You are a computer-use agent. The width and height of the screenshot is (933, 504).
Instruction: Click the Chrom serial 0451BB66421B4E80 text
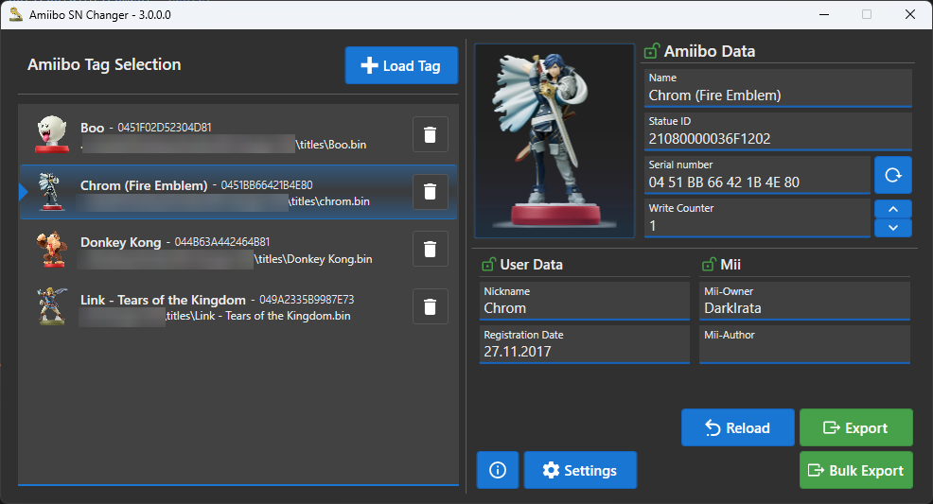pos(267,185)
